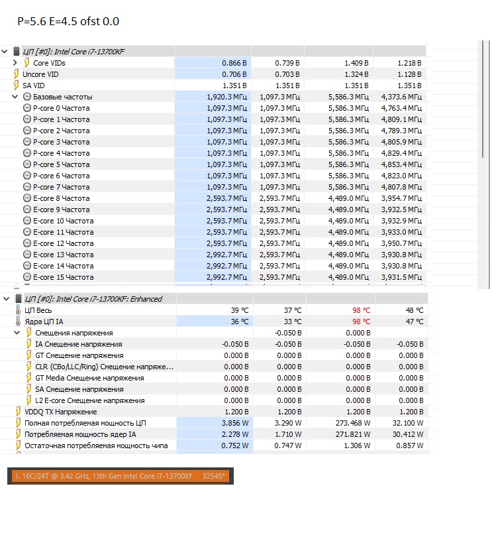
Task: Select the P-core 6 Частота row label
Action: (x=62, y=176)
